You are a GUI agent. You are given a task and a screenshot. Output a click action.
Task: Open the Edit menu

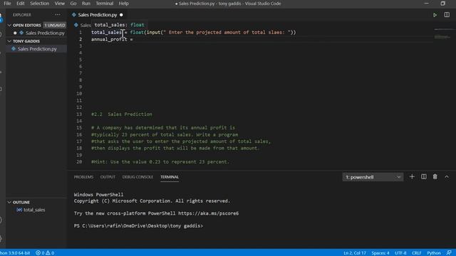(x=21, y=4)
